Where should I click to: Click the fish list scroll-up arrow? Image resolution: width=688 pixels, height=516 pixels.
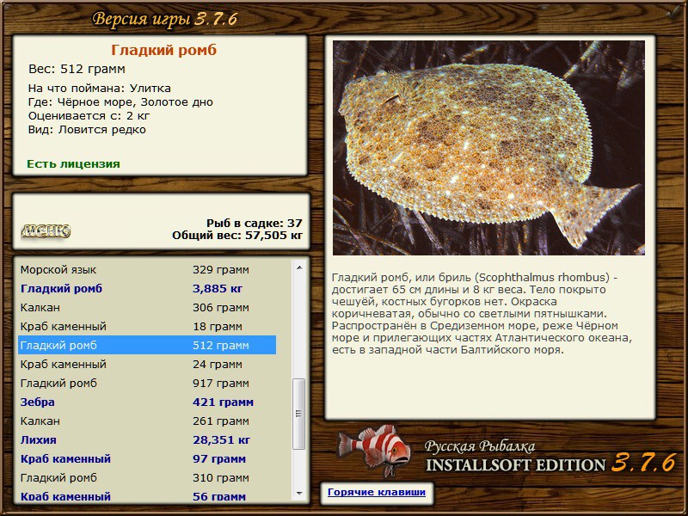pos(299,268)
